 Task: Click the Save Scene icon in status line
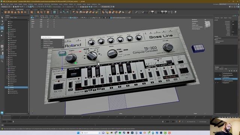tap(18, 7)
